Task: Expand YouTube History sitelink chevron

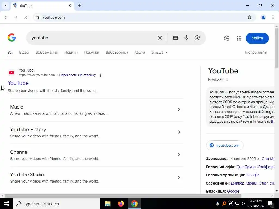Action: 179,132
